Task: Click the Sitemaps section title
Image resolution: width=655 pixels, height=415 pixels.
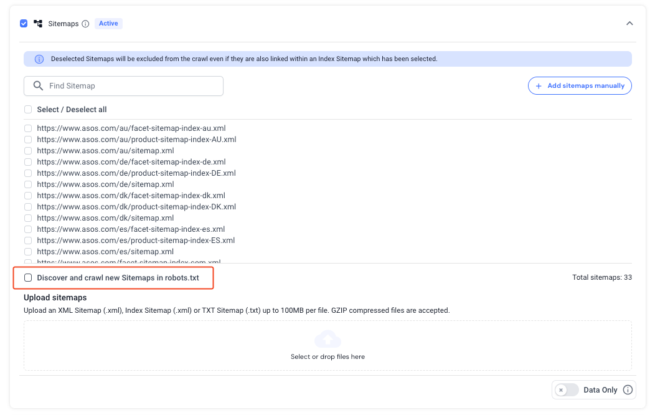Action: (x=64, y=24)
